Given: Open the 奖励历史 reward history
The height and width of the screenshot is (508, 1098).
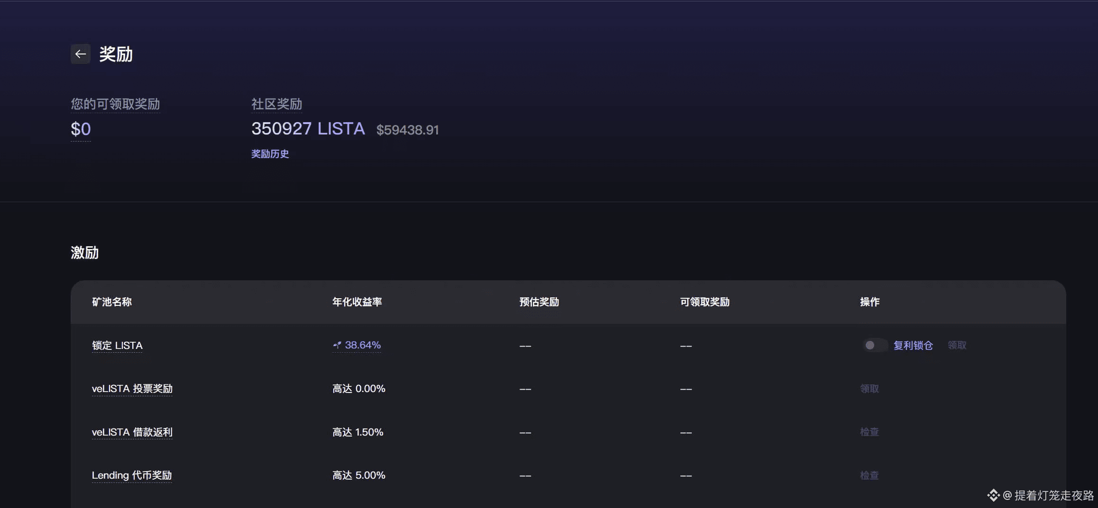Looking at the screenshot, I should [x=269, y=153].
